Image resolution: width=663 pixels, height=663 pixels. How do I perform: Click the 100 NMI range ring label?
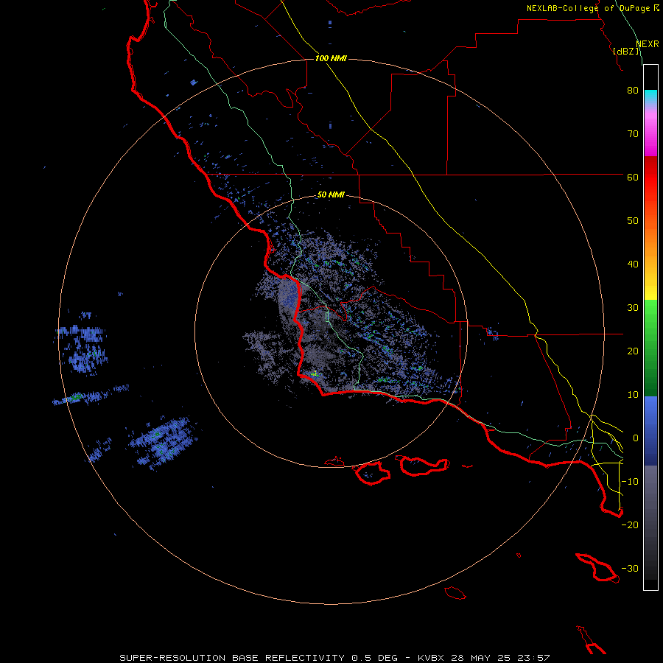click(331, 58)
